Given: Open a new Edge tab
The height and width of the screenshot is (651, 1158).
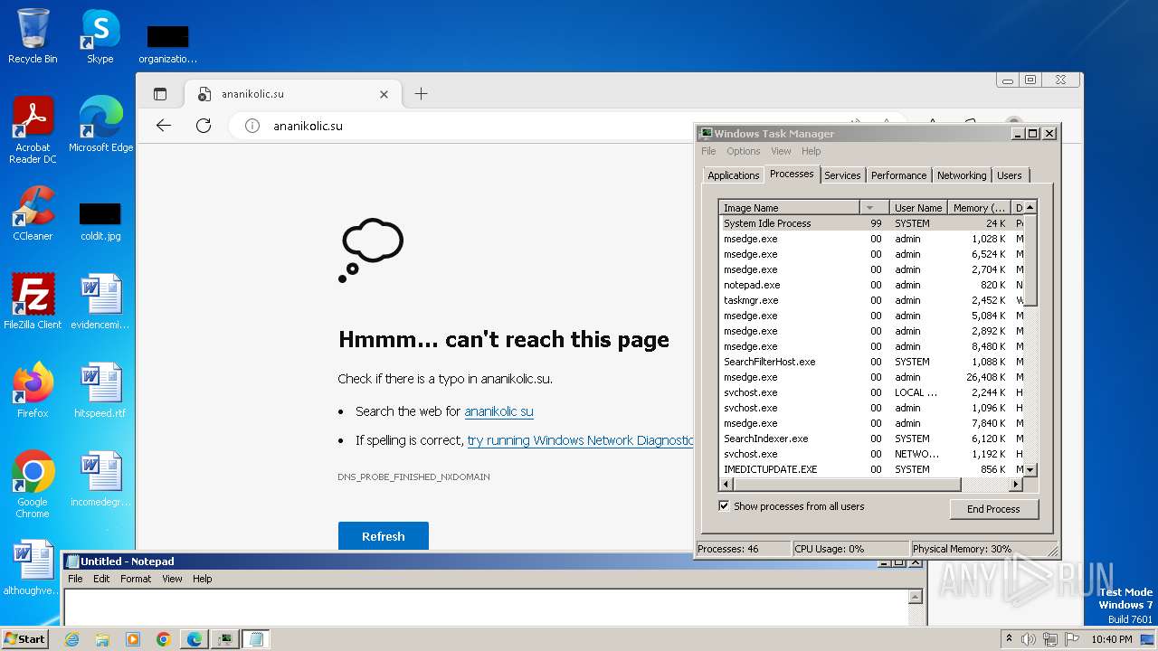Looking at the screenshot, I should point(421,94).
